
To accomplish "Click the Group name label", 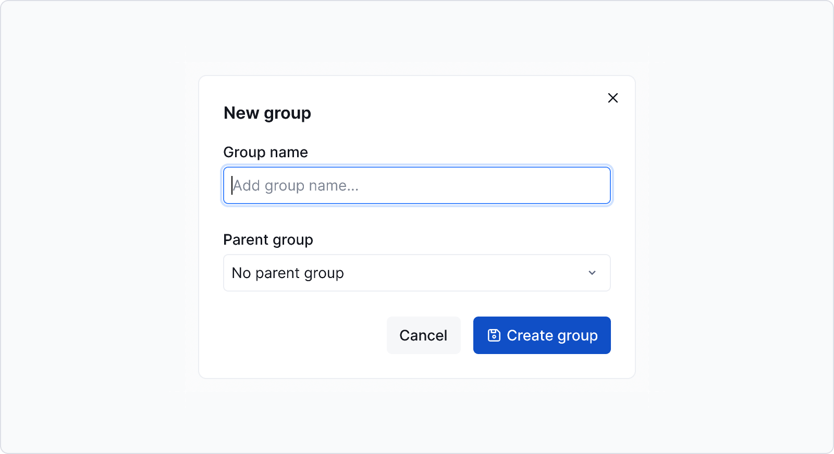I will point(265,152).
